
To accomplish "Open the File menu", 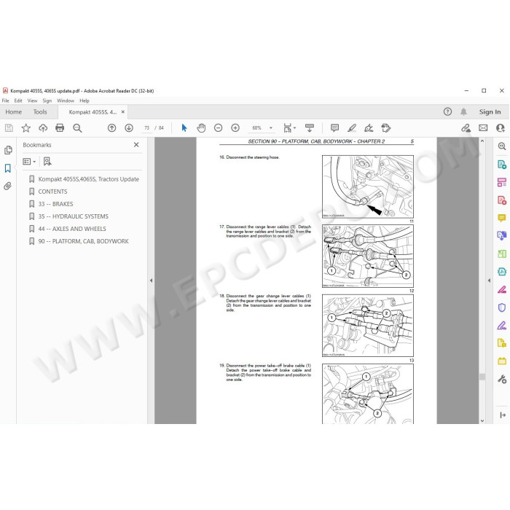I will (6, 101).
